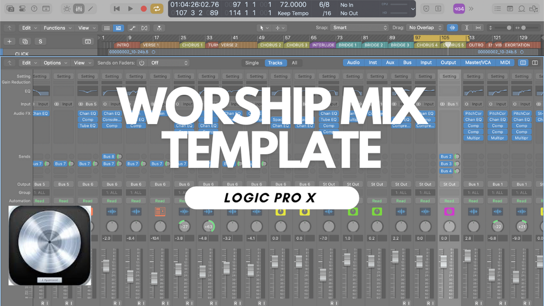
Task: Start playback with the Play button
Action: 130,9
